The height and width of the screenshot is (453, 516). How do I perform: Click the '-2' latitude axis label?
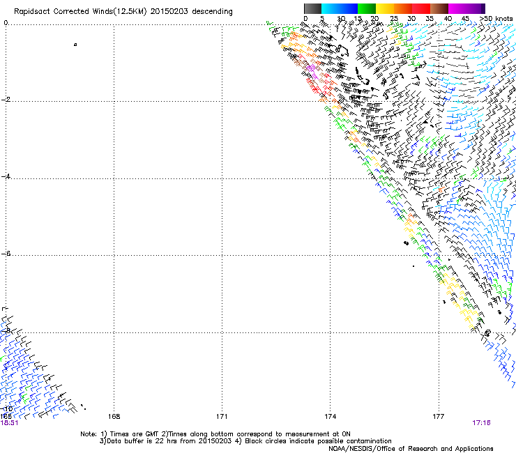click(x=6, y=100)
